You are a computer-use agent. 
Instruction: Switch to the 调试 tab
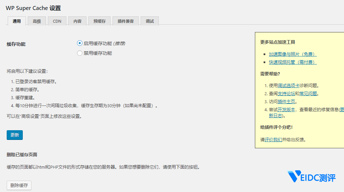[150, 21]
